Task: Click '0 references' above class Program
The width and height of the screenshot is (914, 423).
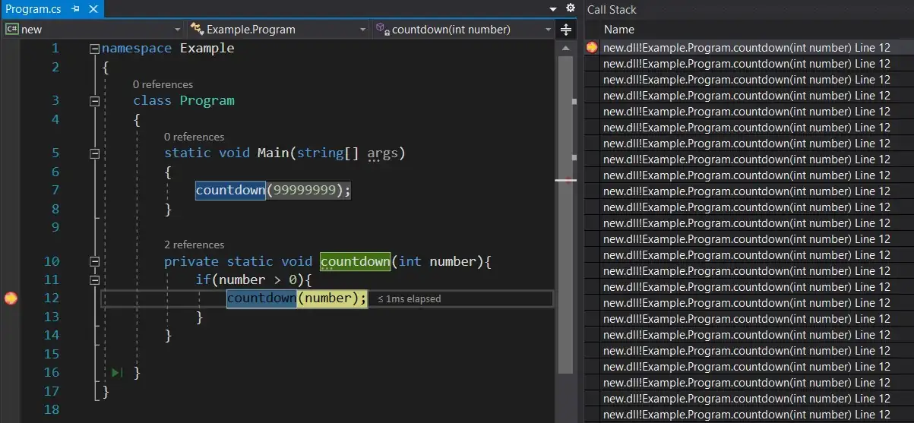Action: (163, 84)
